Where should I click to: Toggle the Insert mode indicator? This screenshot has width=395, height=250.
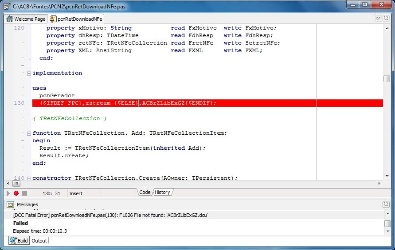[76, 193]
